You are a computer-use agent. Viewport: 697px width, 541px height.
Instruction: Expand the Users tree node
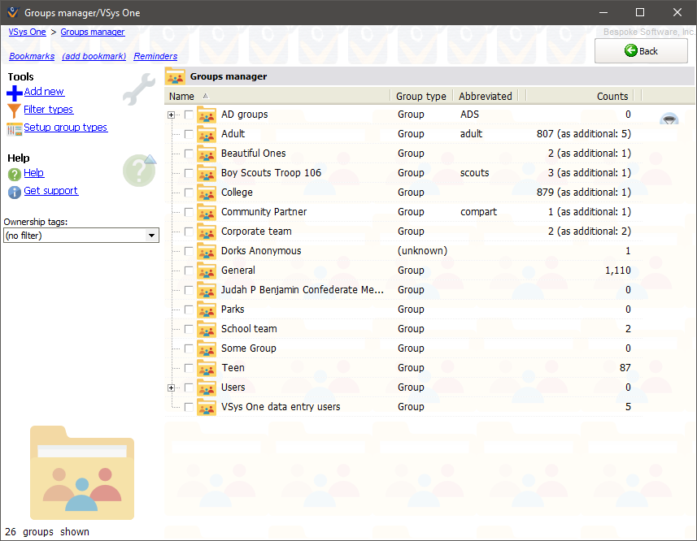point(172,387)
